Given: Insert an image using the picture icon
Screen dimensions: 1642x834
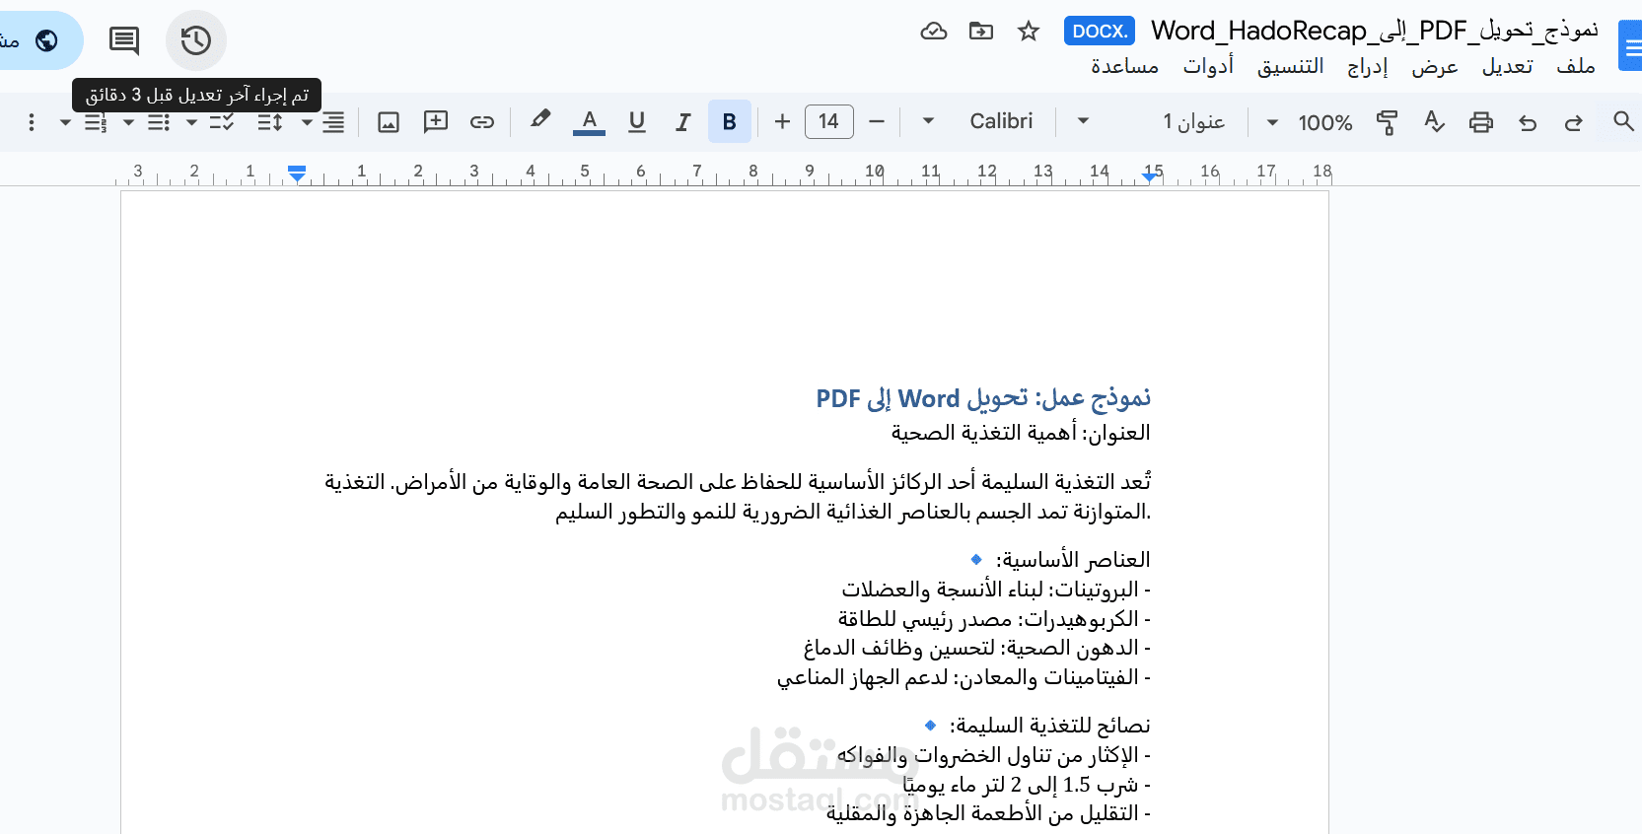Looking at the screenshot, I should (x=389, y=122).
